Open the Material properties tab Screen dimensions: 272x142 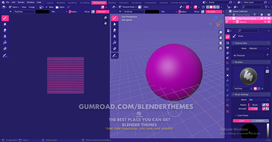(x=228, y=105)
